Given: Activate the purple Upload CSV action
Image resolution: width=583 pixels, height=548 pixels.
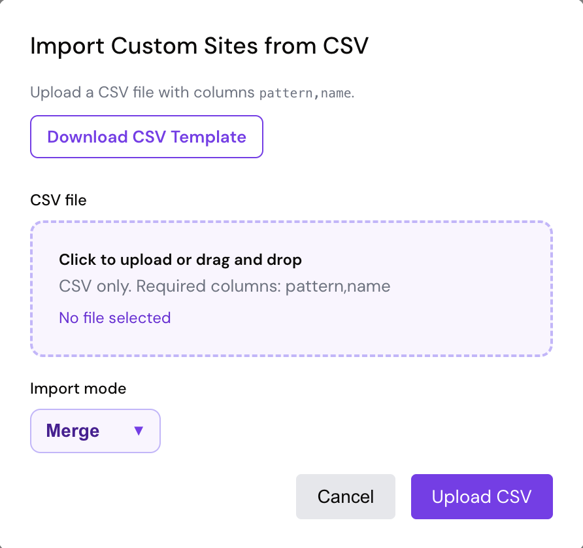Looking at the screenshot, I should click(x=482, y=496).
